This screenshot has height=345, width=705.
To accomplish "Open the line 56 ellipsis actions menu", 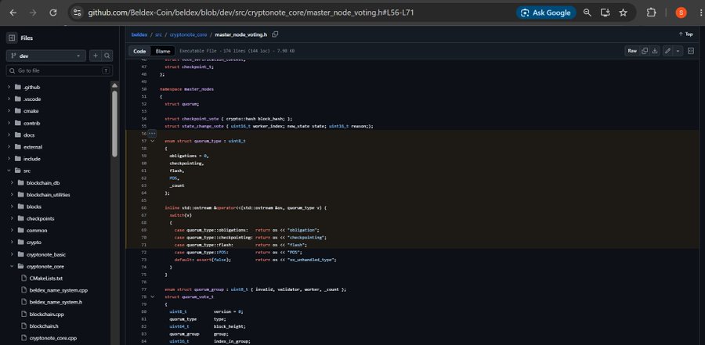I will pos(152,134).
